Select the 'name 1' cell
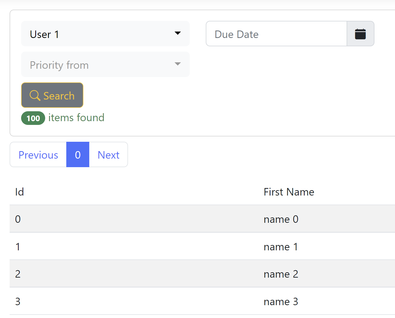The height and width of the screenshot is (318, 395). pyautogui.click(x=281, y=247)
